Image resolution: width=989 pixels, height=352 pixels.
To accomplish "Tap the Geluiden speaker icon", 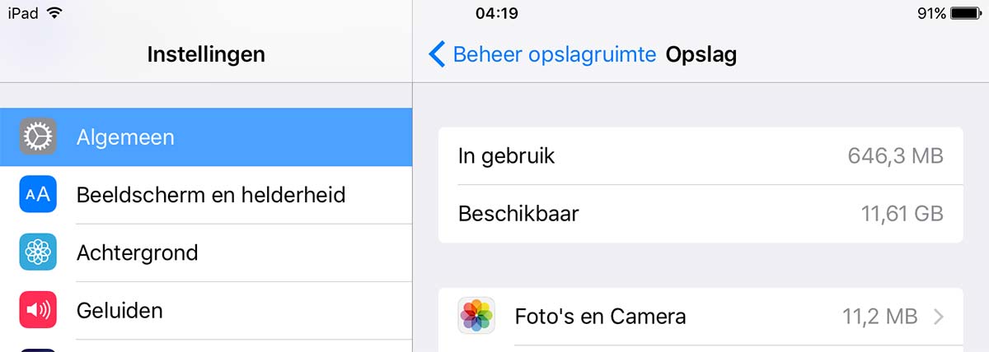I will click(38, 310).
